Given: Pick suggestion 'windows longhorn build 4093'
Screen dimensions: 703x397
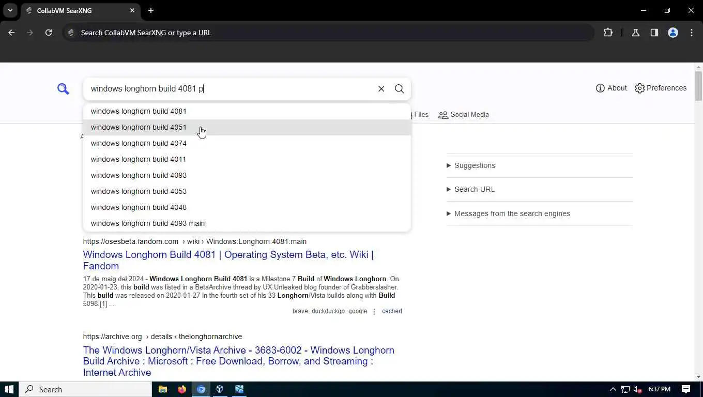Looking at the screenshot, I should (x=247, y=175).
